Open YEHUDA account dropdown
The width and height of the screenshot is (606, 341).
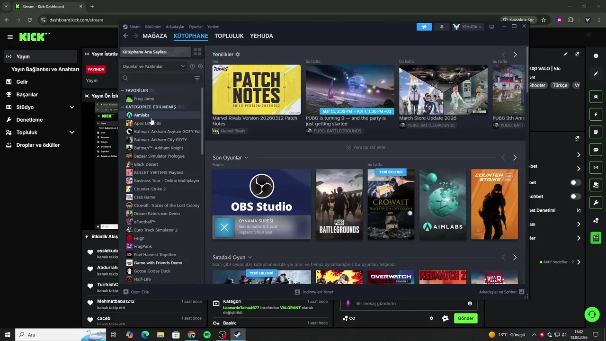pyautogui.click(x=467, y=27)
